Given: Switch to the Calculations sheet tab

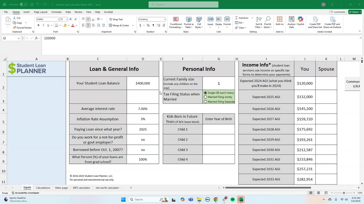Looking at the screenshot, I should click(43, 188).
